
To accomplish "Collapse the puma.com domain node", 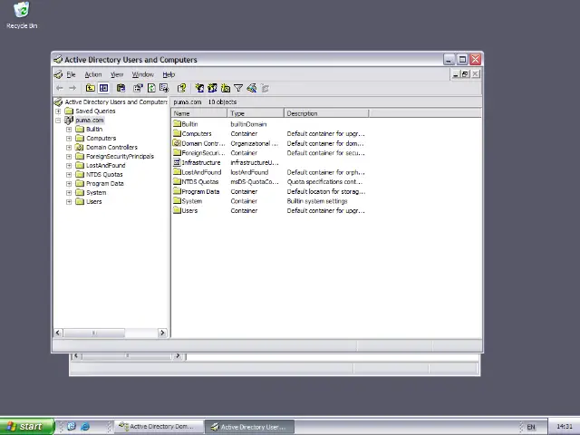I will 58,121.
